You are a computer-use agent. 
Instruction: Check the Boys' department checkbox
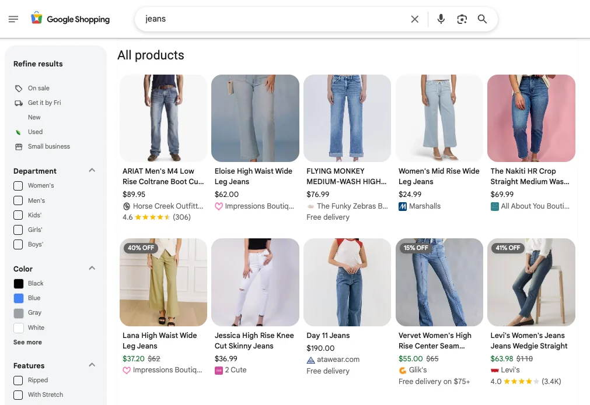click(x=18, y=244)
